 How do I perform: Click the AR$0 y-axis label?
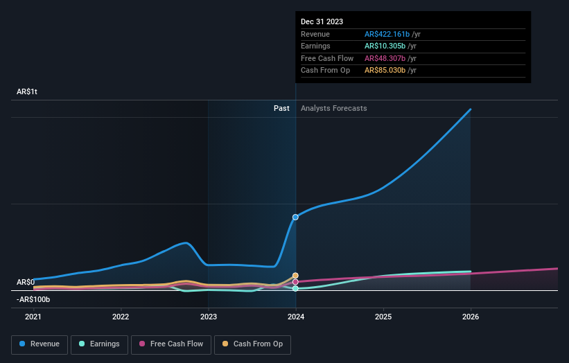coord(26,282)
